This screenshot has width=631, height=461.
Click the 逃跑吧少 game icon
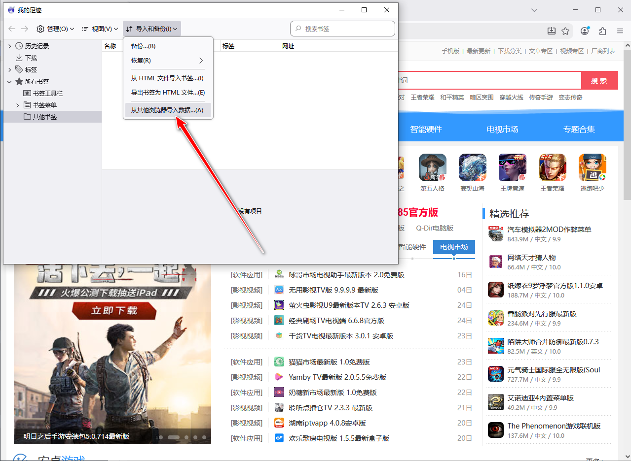click(593, 167)
